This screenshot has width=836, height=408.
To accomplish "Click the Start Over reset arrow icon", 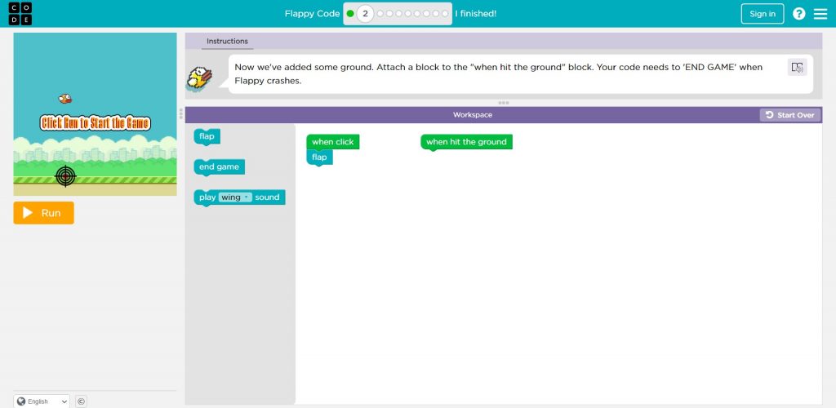I will pyautogui.click(x=769, y=115).
